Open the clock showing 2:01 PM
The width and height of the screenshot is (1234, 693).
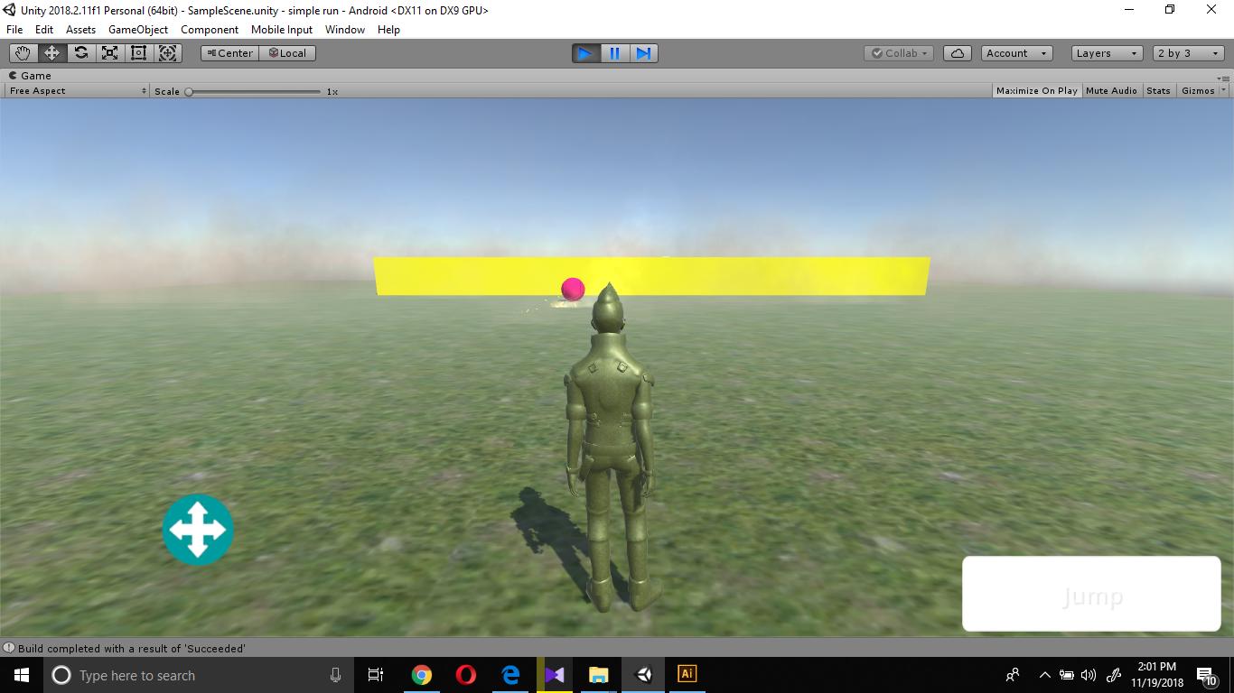pyautogui.click(x=1157, y=675)
